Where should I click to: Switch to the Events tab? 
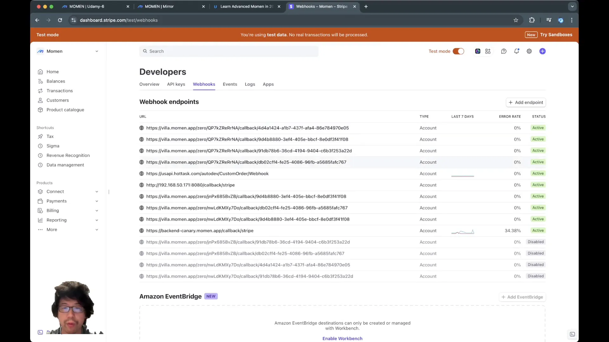(x=230, y=84)
